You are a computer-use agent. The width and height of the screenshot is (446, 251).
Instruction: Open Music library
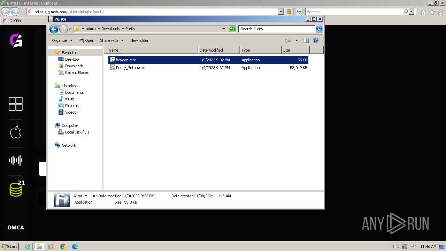pyautogui.click(x=70, y=99)
